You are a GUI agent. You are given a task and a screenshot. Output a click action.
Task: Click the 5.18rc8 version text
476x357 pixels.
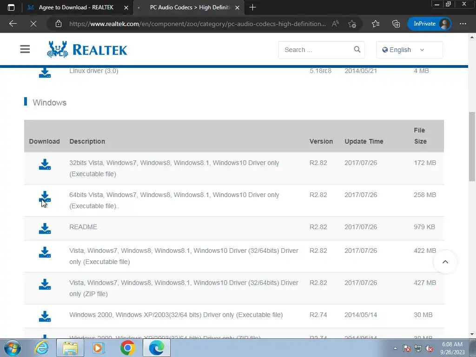(x=320, y=71)
